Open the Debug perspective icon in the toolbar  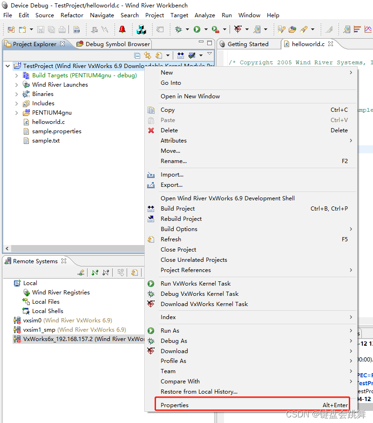point(178,29)
